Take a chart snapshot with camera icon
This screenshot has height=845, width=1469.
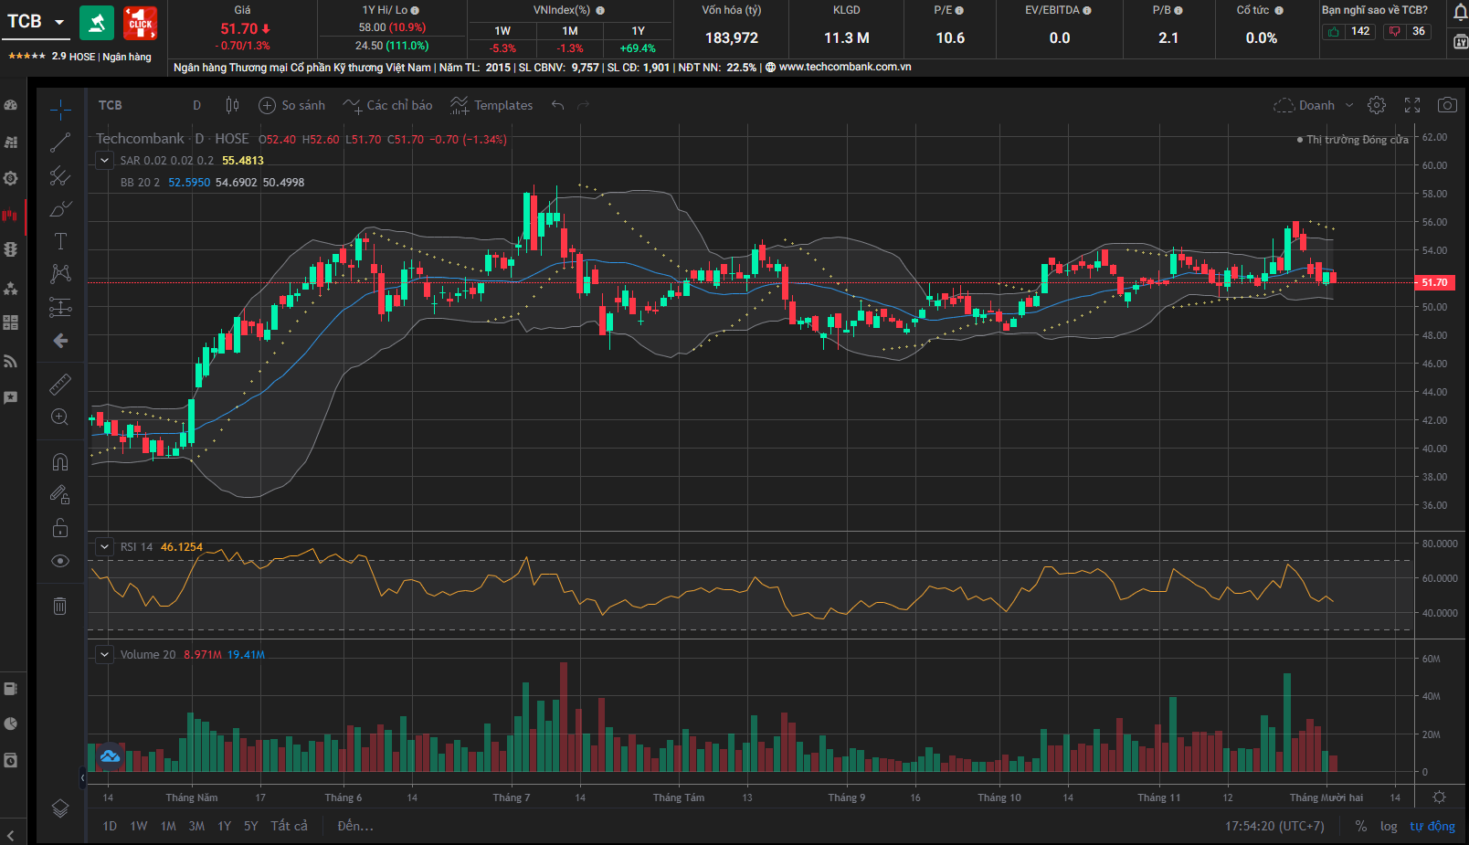pyautogui.click(x=1447, y=105)
